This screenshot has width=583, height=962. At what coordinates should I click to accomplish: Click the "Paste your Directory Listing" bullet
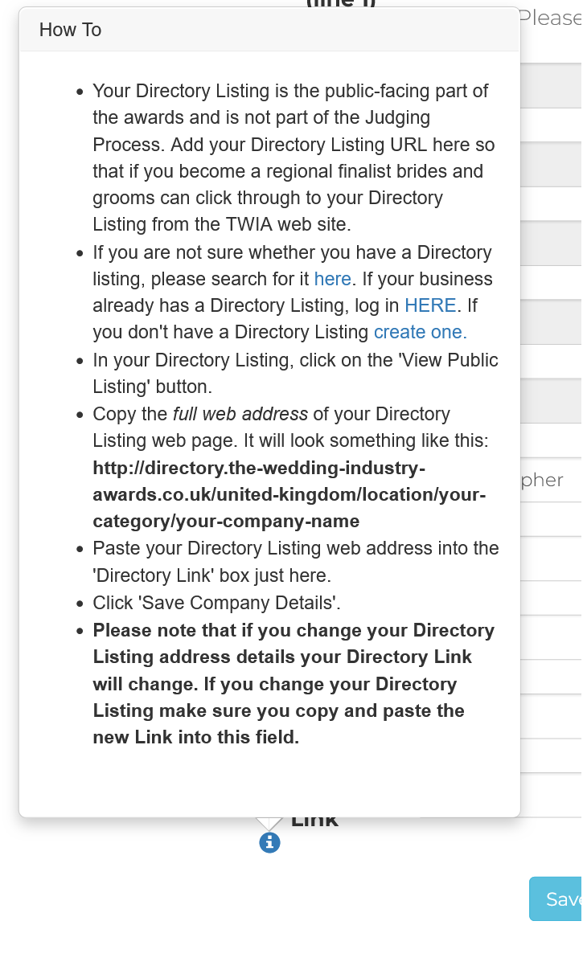[x=296, y=562]
